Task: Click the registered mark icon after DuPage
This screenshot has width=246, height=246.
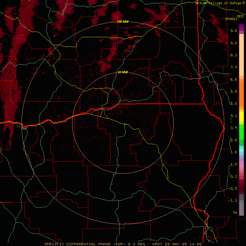Action: coord(244,3)
